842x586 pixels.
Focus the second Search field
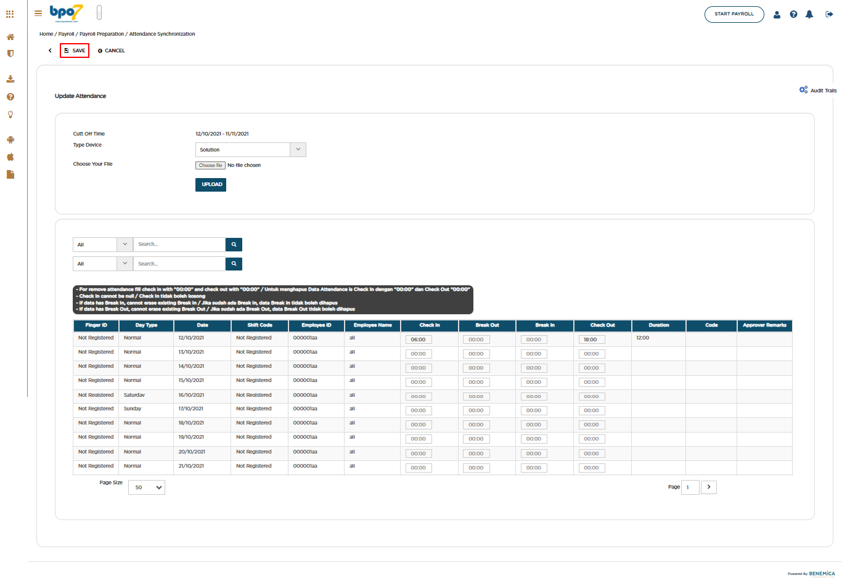179,264
